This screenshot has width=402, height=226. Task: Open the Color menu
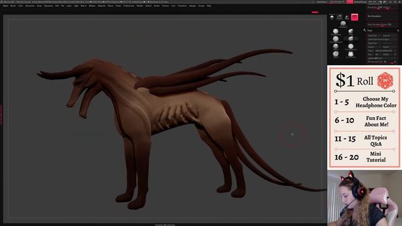tap(20, 6)
